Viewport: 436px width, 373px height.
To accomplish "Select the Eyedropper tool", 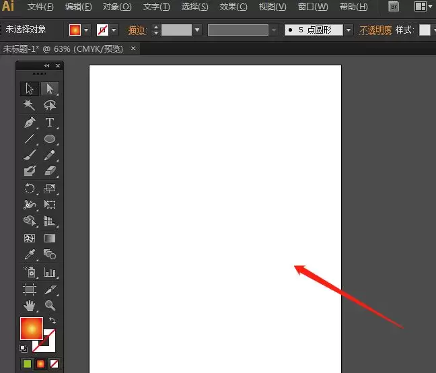I will pos(30,255).
